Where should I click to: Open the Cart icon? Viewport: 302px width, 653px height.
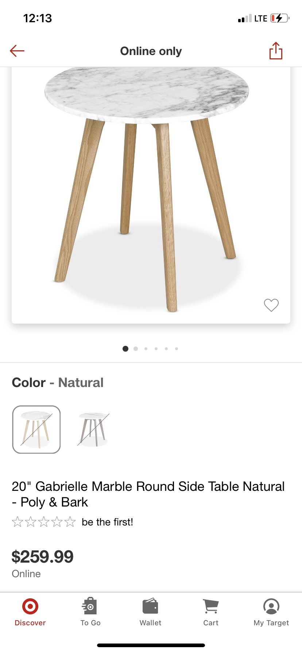211,612
